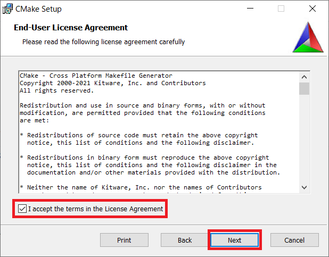Minimize the CMake Setup window
This screenshot has width=329, height=257.
pyautogui.click(x=250, y=9)
